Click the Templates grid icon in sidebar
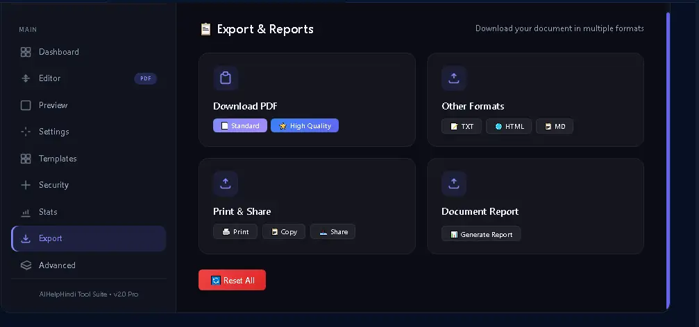 pyautogui.click(x=26, y=159)
